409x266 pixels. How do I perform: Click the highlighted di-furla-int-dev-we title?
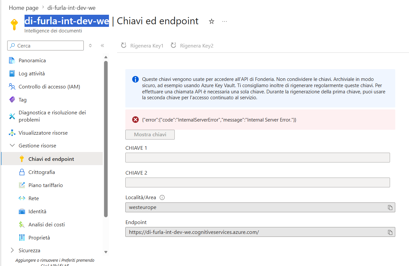click(x=67, y=21)
